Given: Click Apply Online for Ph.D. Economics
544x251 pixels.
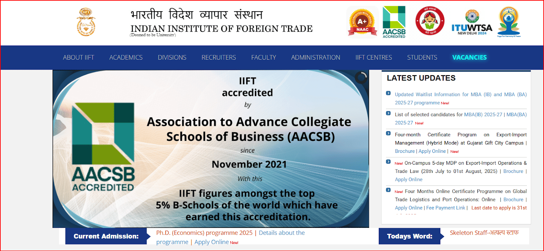Looking at the screenshot, I should [x=211, y=242].
